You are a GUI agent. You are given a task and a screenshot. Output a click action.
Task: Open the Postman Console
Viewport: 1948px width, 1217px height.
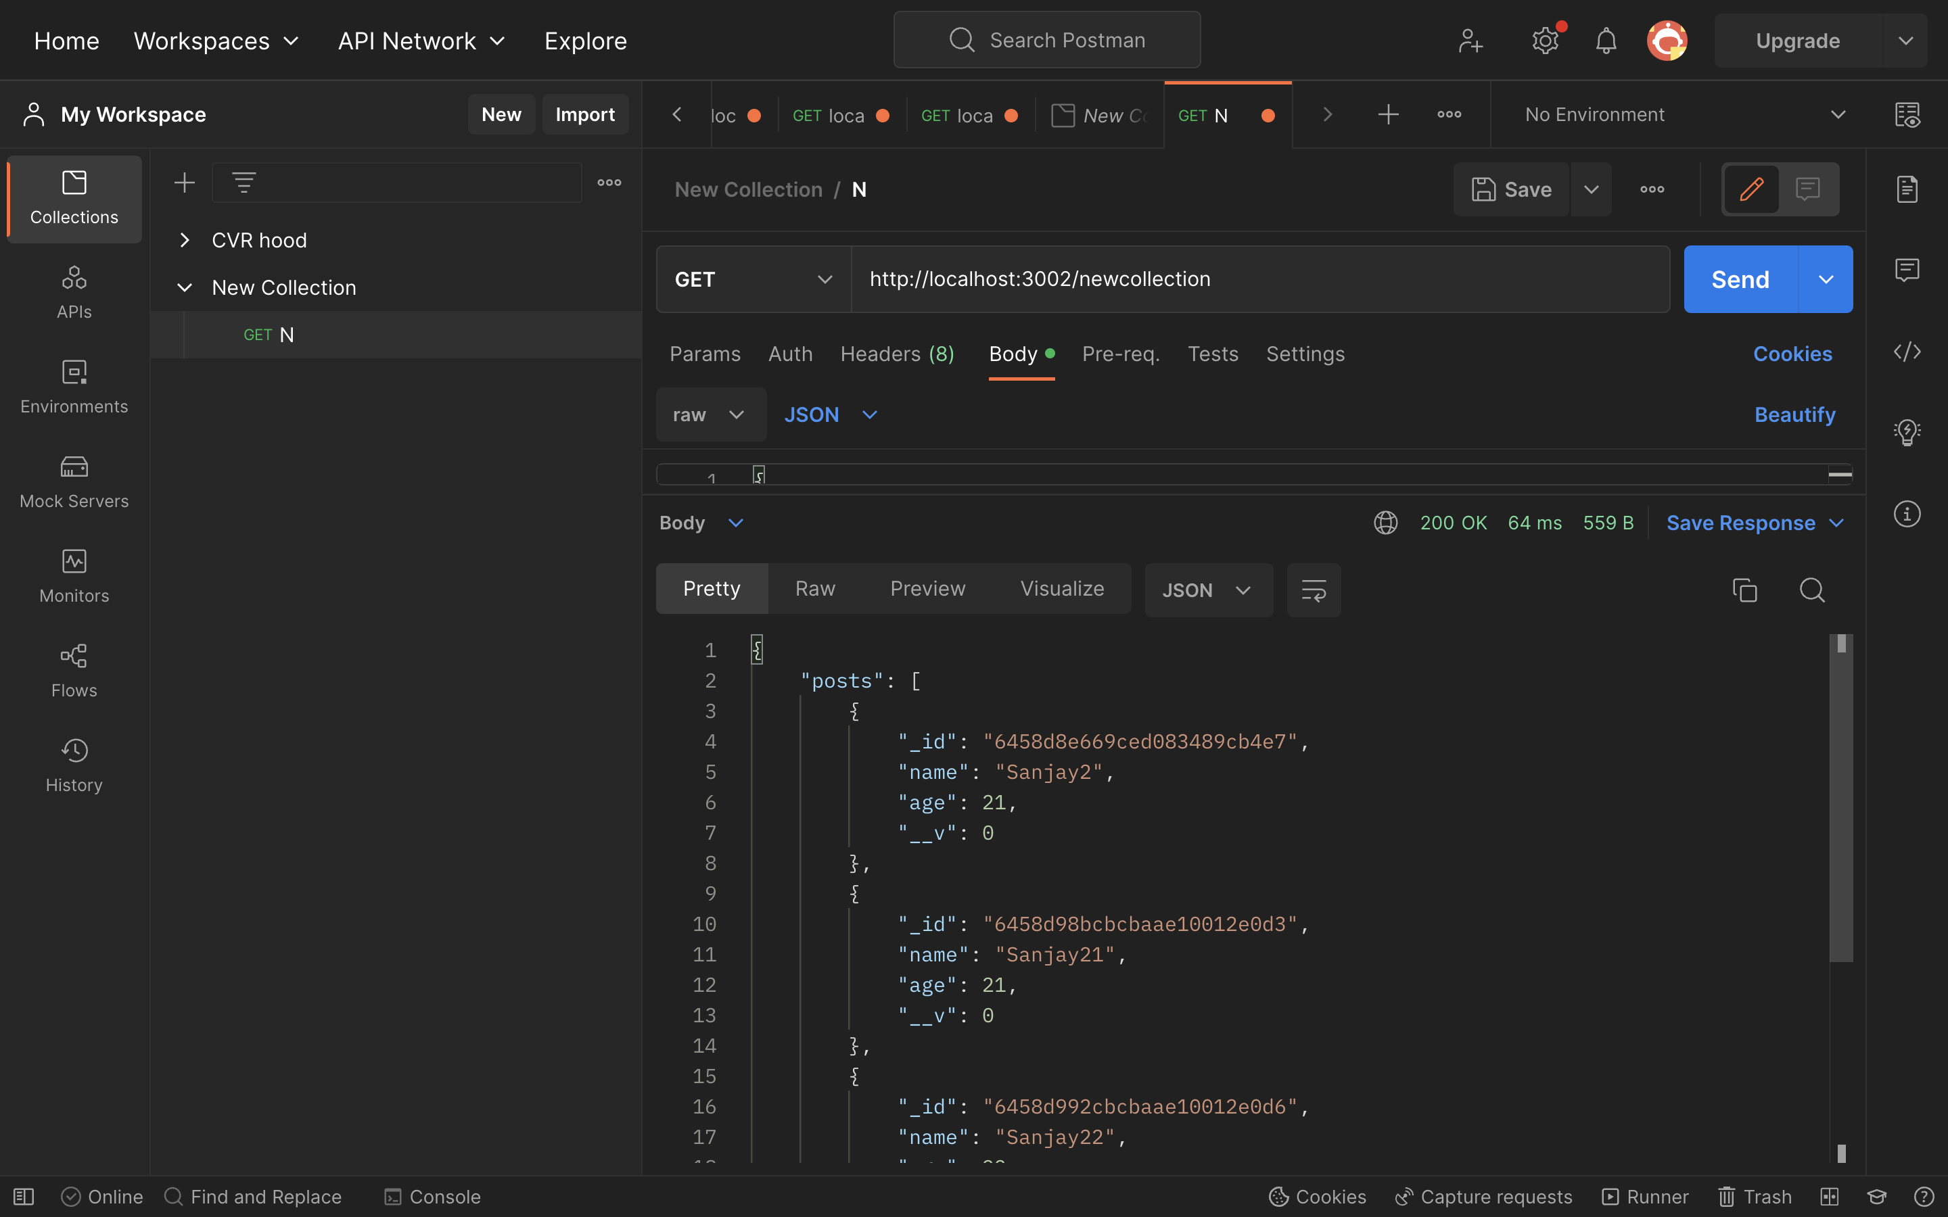click(x=432, y=1197)
